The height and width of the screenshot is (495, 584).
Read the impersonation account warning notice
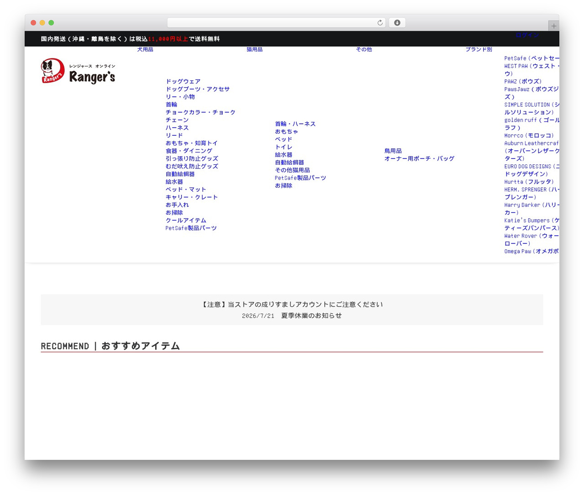pos(292,305)
